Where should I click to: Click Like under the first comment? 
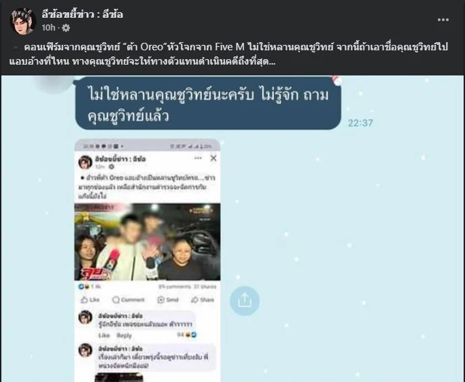pos(104,335)
